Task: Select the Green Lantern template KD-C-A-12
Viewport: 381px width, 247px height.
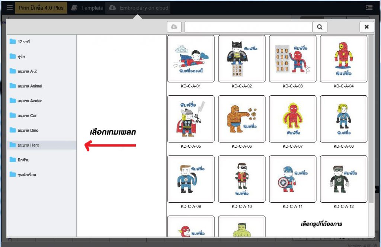Action: (x=343, y=179)
